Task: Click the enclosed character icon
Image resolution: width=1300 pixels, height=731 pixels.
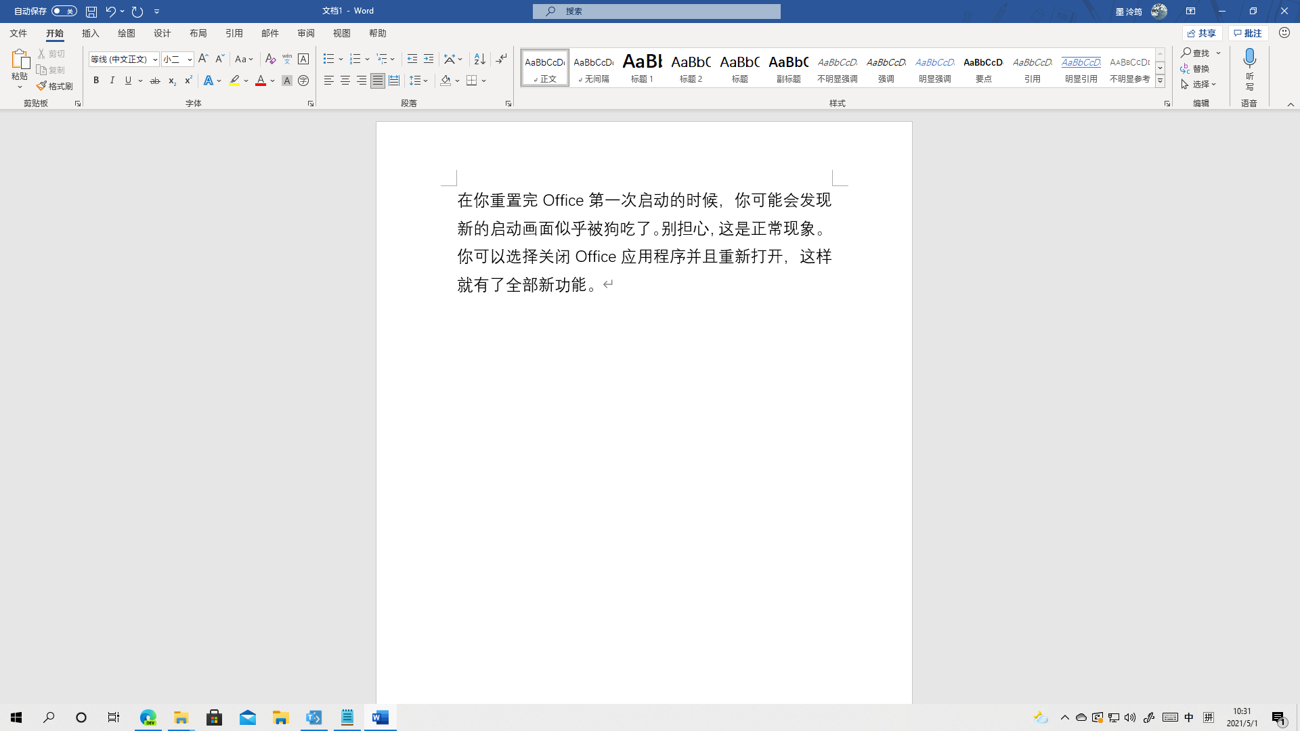Action: pos(303,81)
